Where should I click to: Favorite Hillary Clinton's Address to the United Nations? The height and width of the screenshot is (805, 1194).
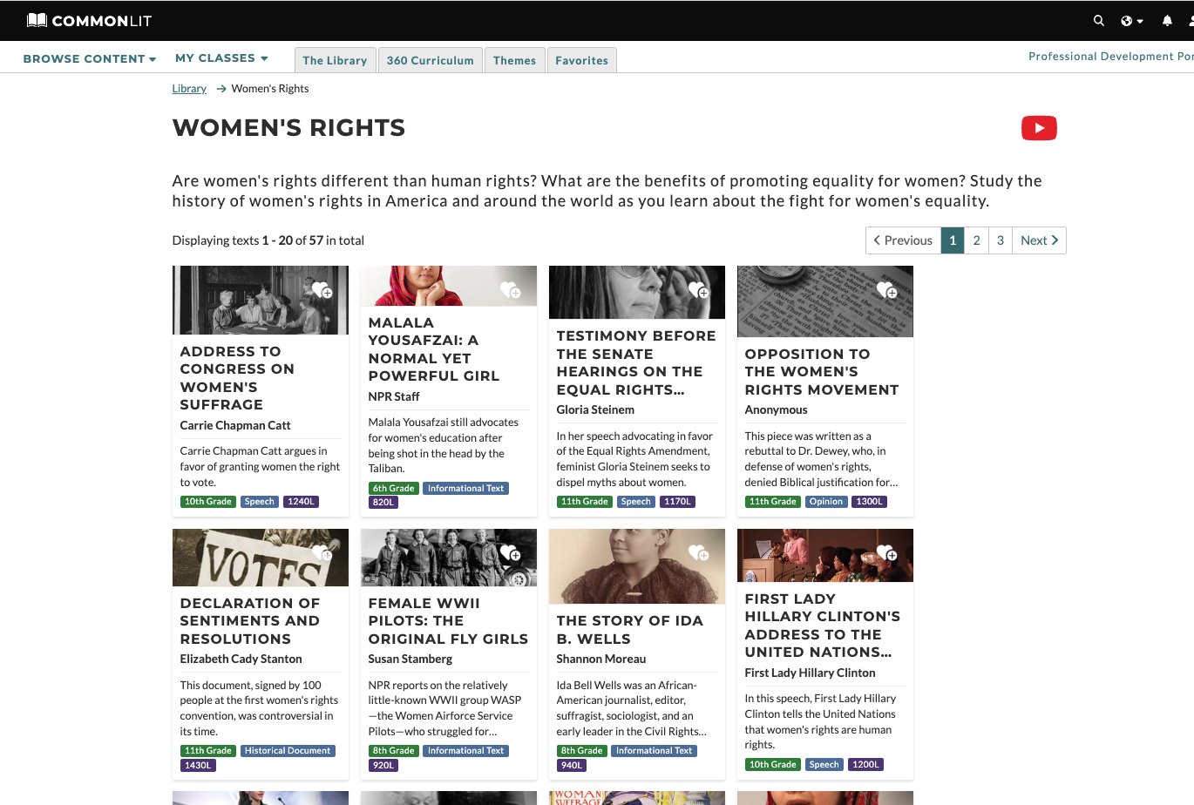pos(887,552)
